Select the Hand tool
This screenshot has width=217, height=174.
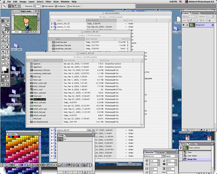3,63
